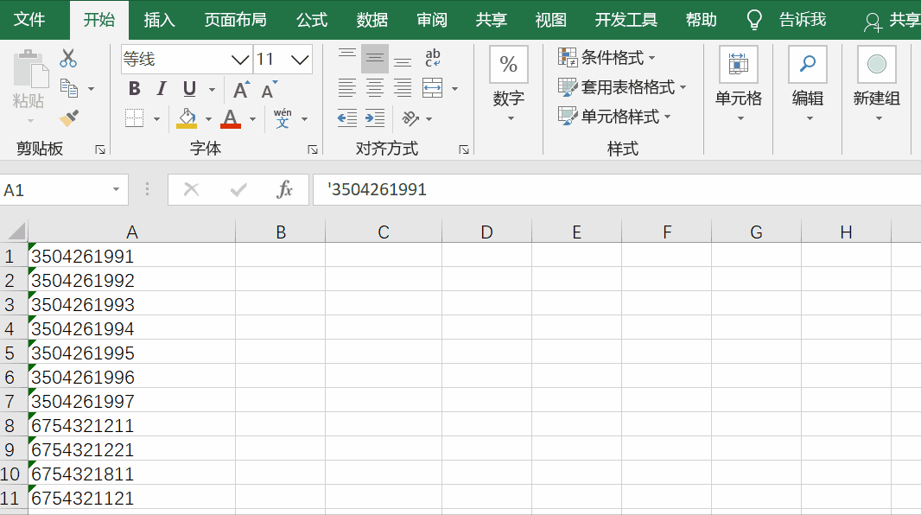The image size is (921, 515).
Task: Open the 帮助 tab
Action: pyautogui.click(x=701, y=20)
